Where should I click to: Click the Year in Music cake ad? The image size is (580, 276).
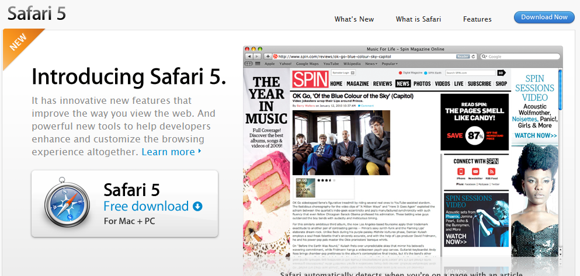click(x=266, y=163)
